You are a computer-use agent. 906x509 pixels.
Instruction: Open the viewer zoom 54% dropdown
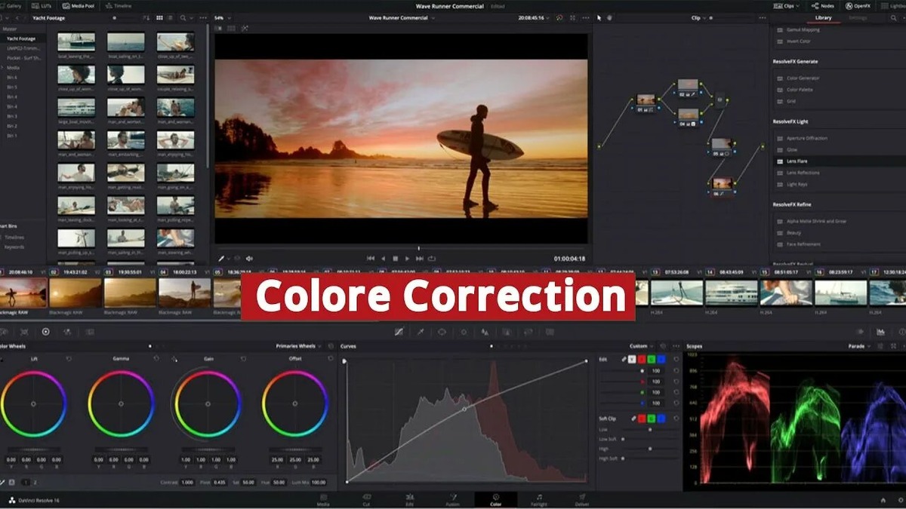(x=221, y=17)
